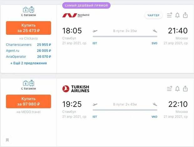
Task: Click the "Самый дешёвый прямой" label
Action: click(86, 6)
